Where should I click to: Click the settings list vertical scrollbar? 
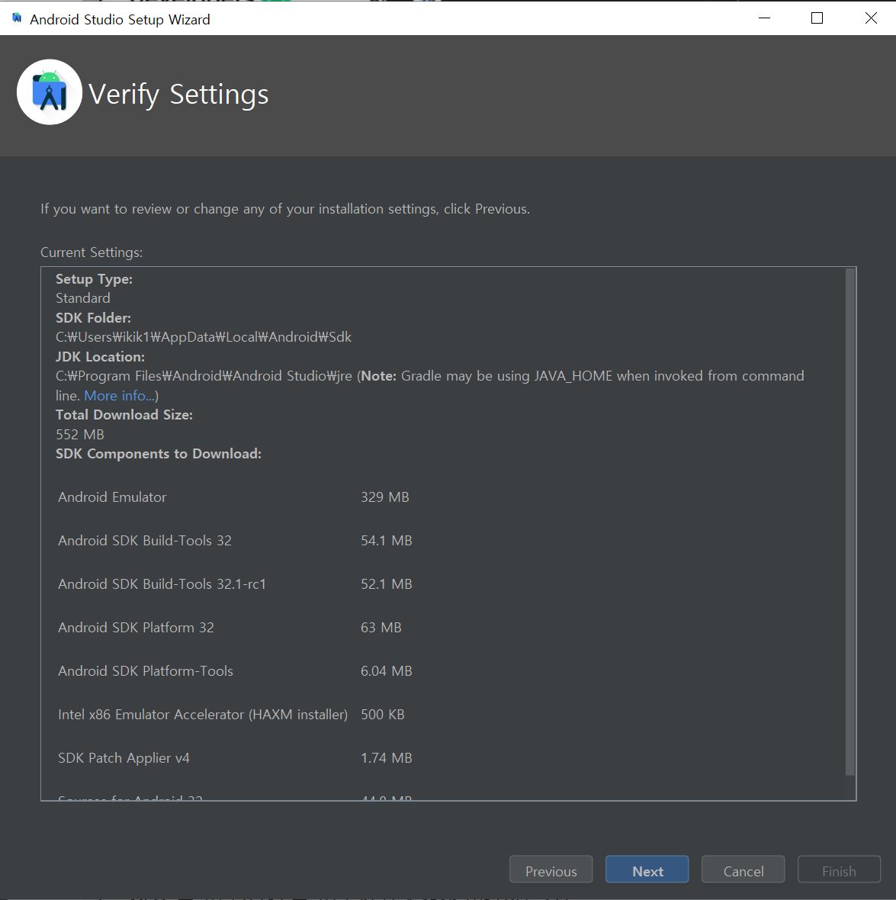tap(850, 522)
